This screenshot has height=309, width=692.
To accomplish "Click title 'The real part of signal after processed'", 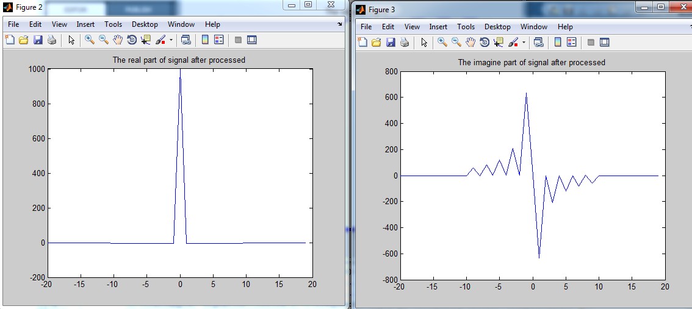I will click(x=179, y=60).
